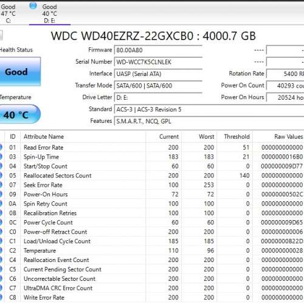Select the Spin-Up Time row
Screen dimensions: 304x304
pyautogui.click(x=152, y=157)
